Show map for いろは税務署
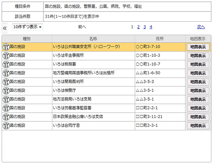The height and width of the screenshot is (164, 213). click(198, 64)
